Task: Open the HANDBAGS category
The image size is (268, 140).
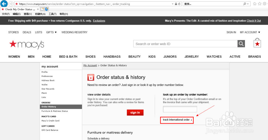Action: (x=112, y=57)
